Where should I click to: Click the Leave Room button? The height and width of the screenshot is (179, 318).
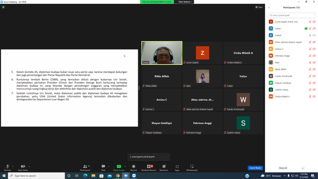255,168
